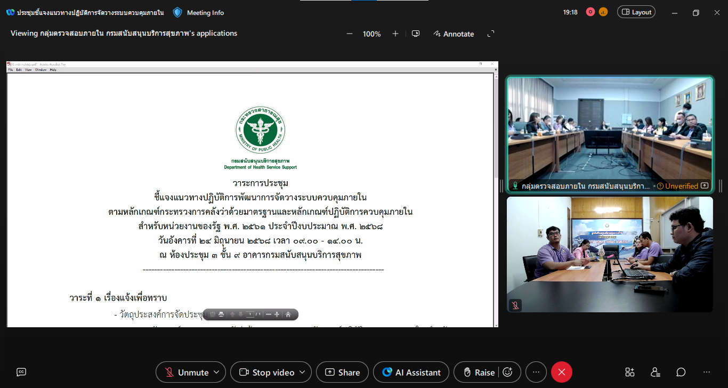
Task: Open the Apps panel icon
Action: click(x=630, y=372)
